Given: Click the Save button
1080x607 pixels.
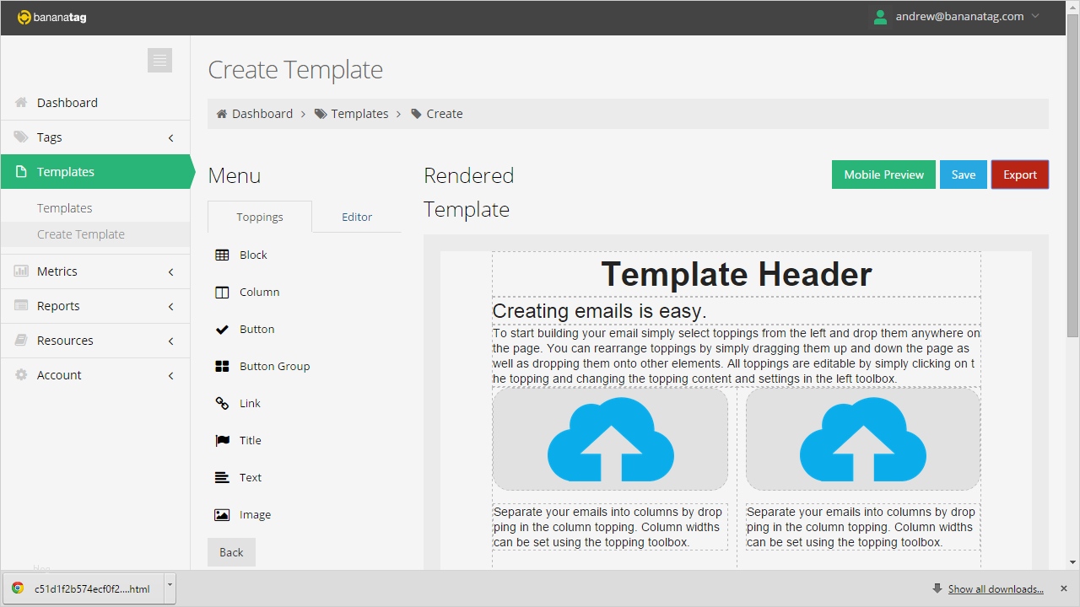Looking at the screenshot, I should [x=964, y=175].
